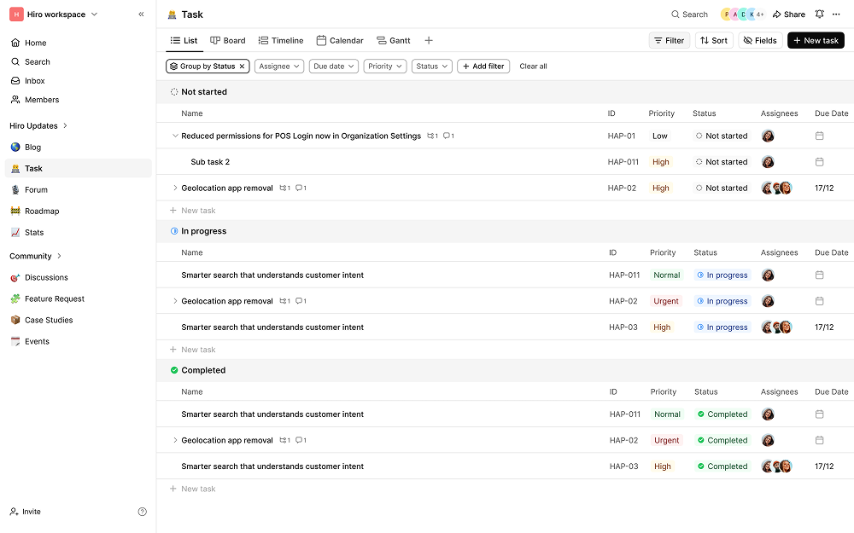Click Urgent priority badge in In progress

click(x=665, y=301)
